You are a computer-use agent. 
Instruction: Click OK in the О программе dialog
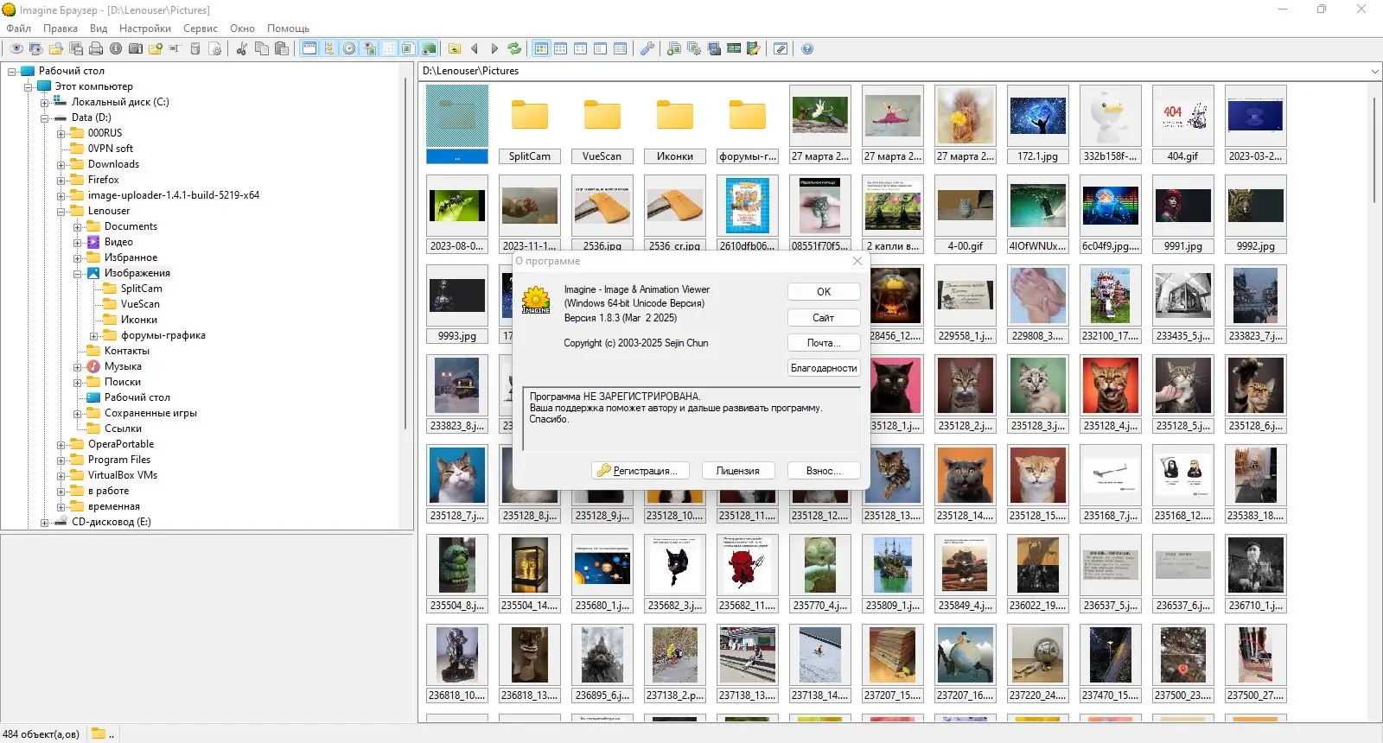824,292
